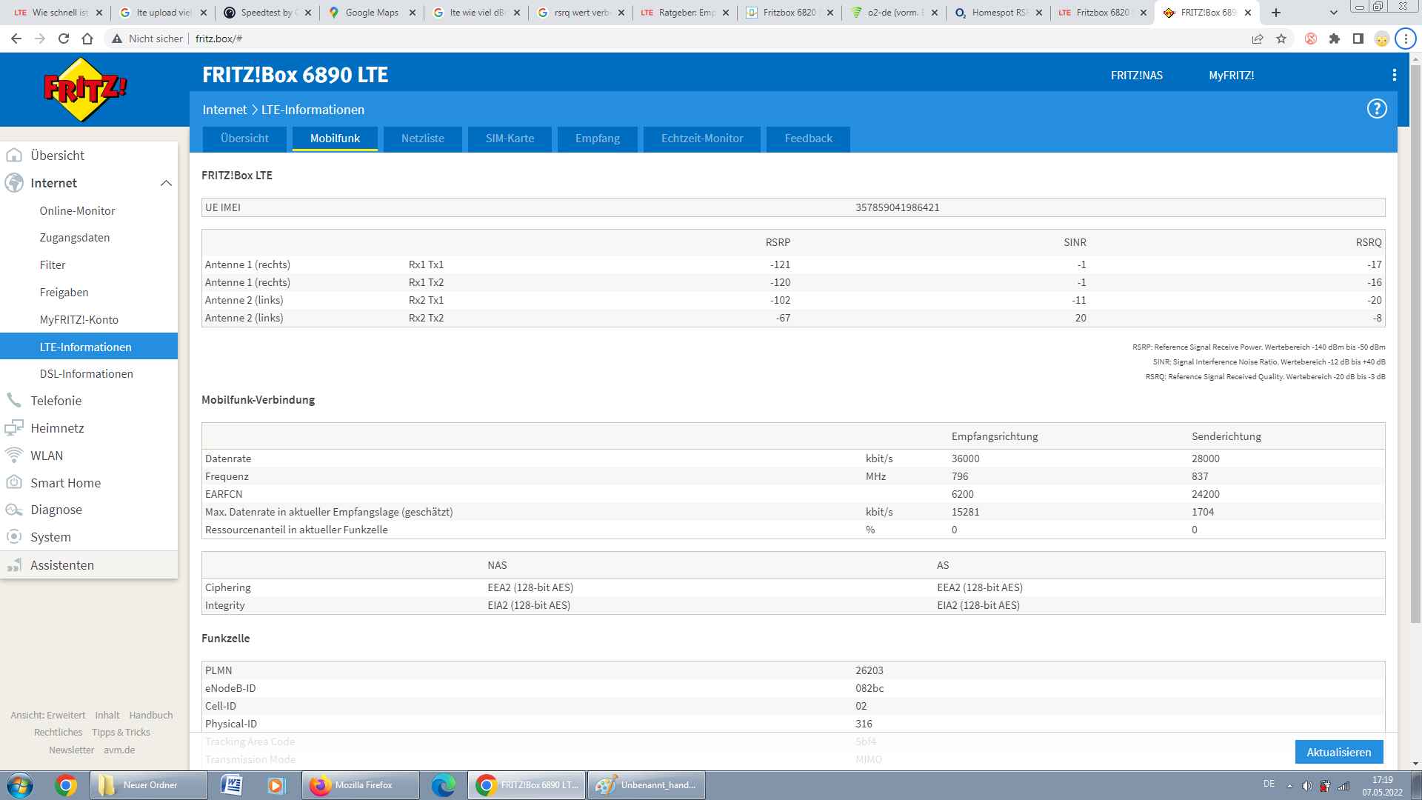Switch to the Empfang tab
Viewport: 1422px width, 800px height.
[598, 139]
